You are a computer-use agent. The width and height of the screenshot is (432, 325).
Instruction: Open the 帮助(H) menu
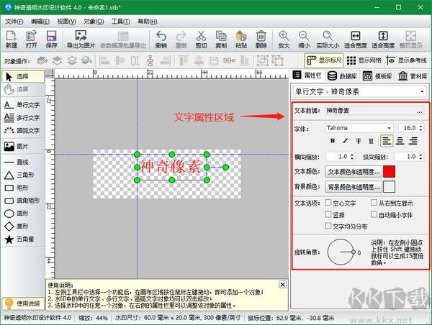(x=148, y=22)
